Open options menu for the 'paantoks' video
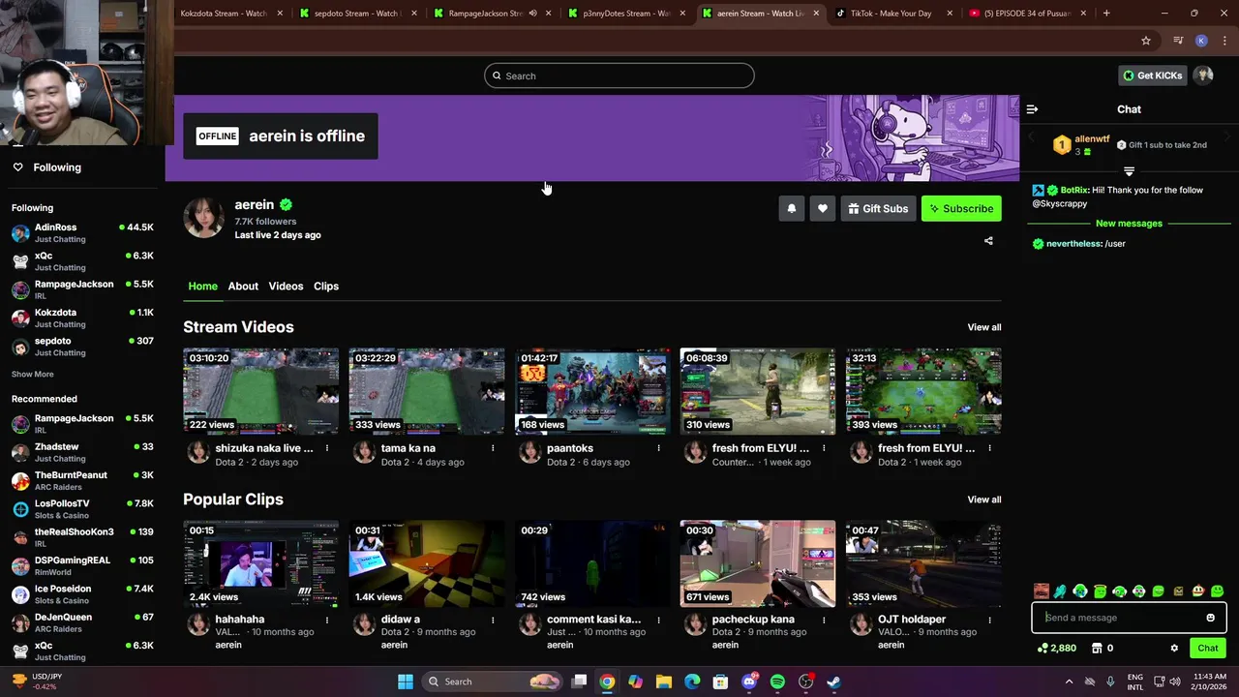 [658, 448]
